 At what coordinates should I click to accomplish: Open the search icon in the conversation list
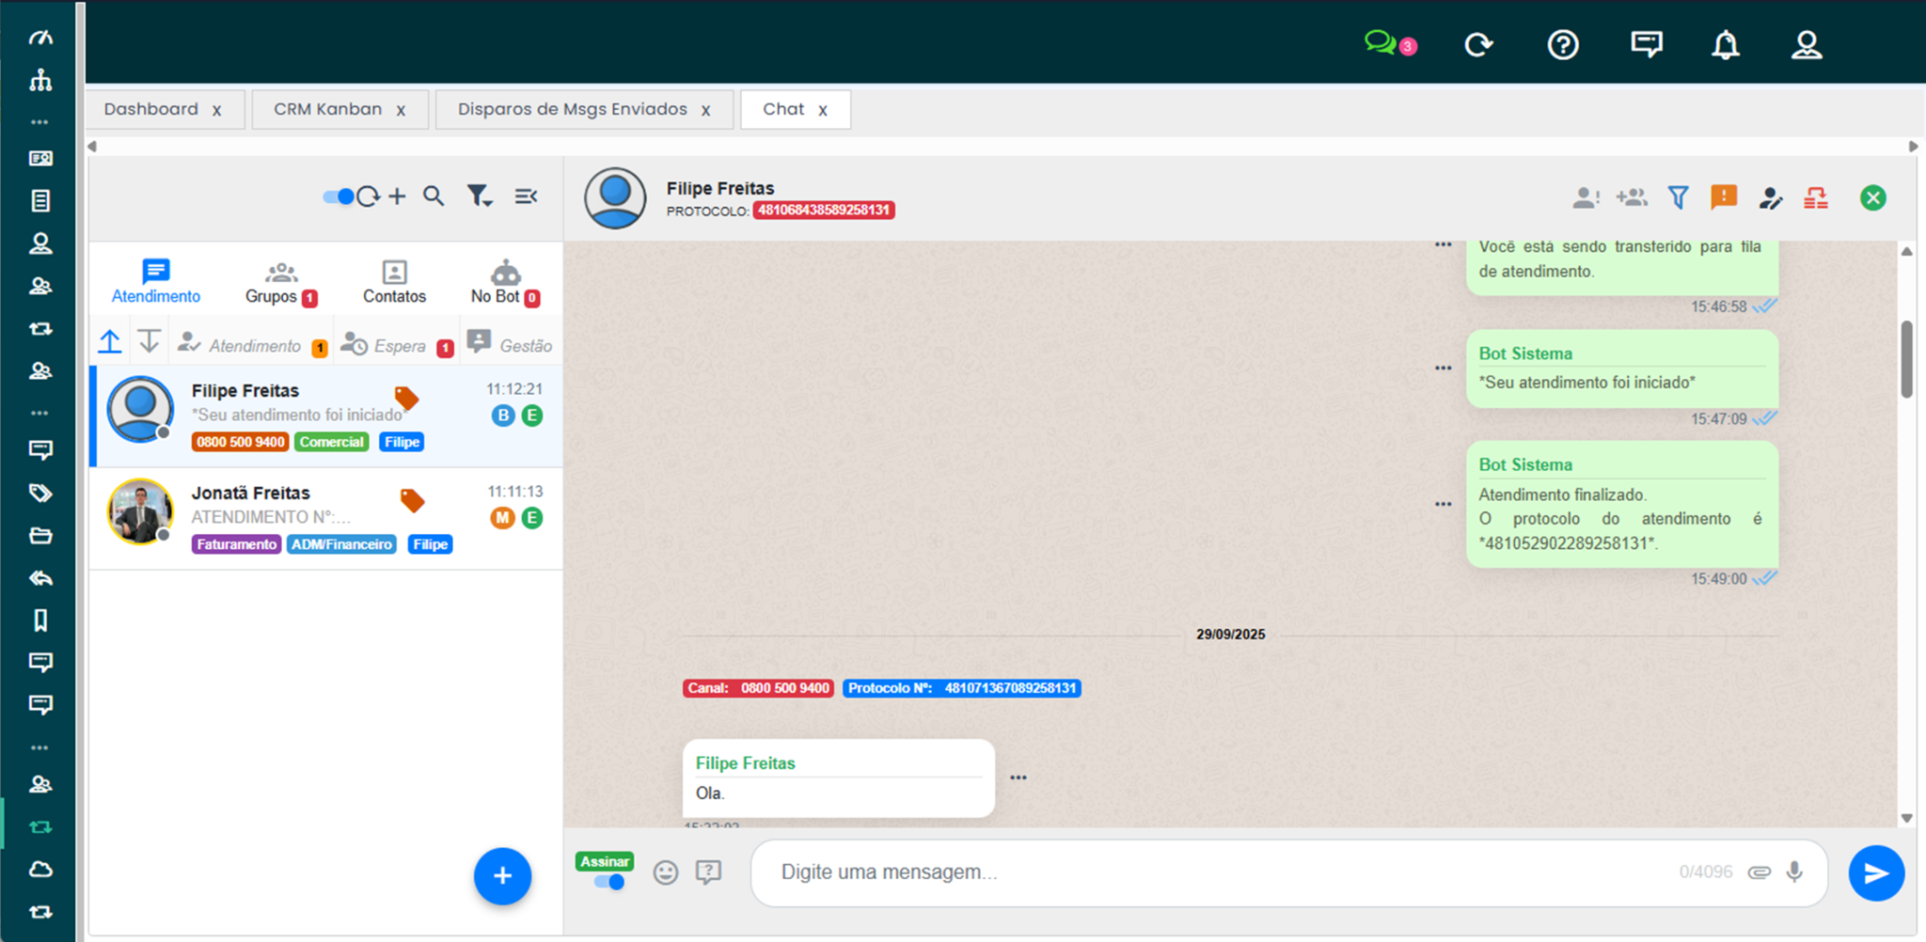click(x=434, y=196)
